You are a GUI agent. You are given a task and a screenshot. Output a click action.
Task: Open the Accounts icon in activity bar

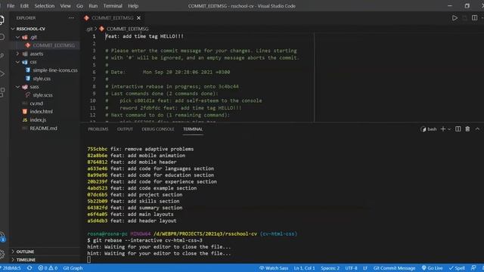tap(2, 236)
